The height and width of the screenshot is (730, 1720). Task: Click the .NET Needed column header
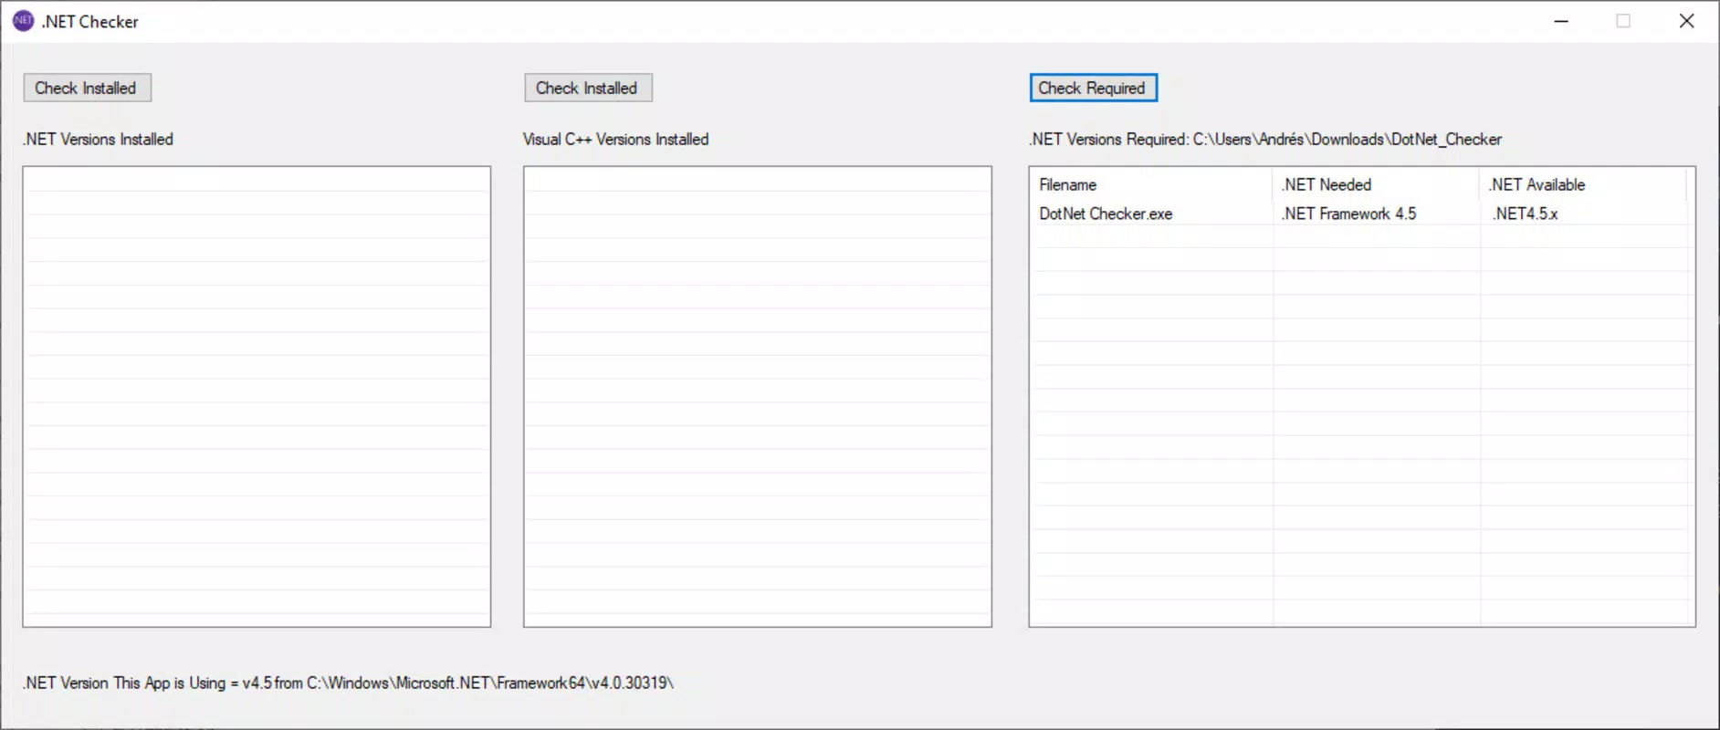tap(1375, 184)
